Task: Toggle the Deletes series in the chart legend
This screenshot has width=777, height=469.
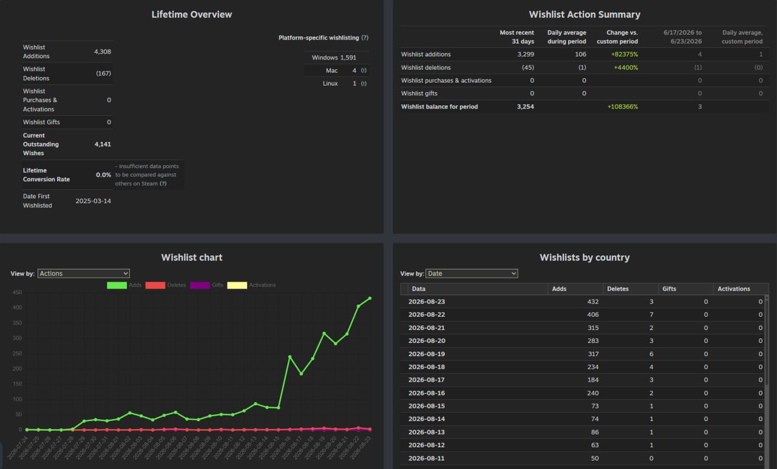Action: pos(166,285)
